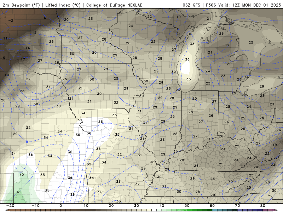283x212 pixels.
Task: Click the "6" dewpoint value on the map
Action: tap(45, 18)
